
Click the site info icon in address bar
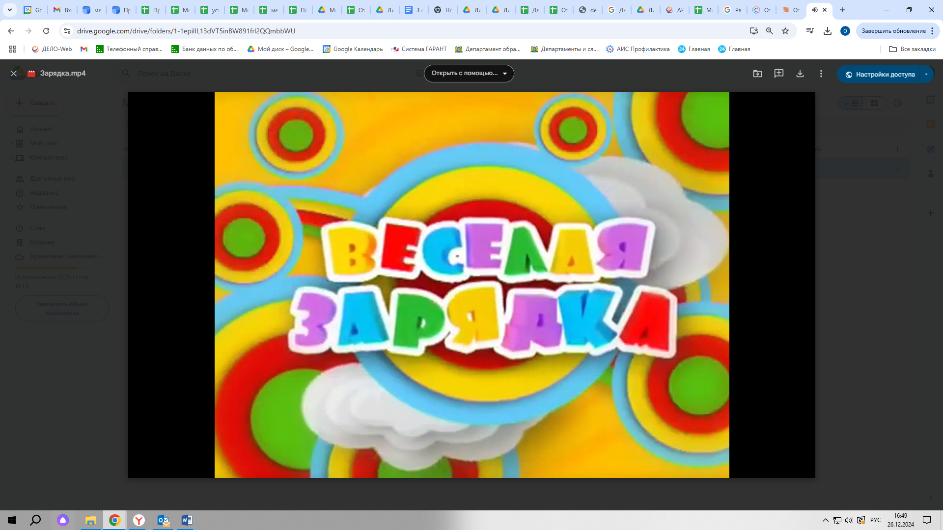click(x=67, y=31)
